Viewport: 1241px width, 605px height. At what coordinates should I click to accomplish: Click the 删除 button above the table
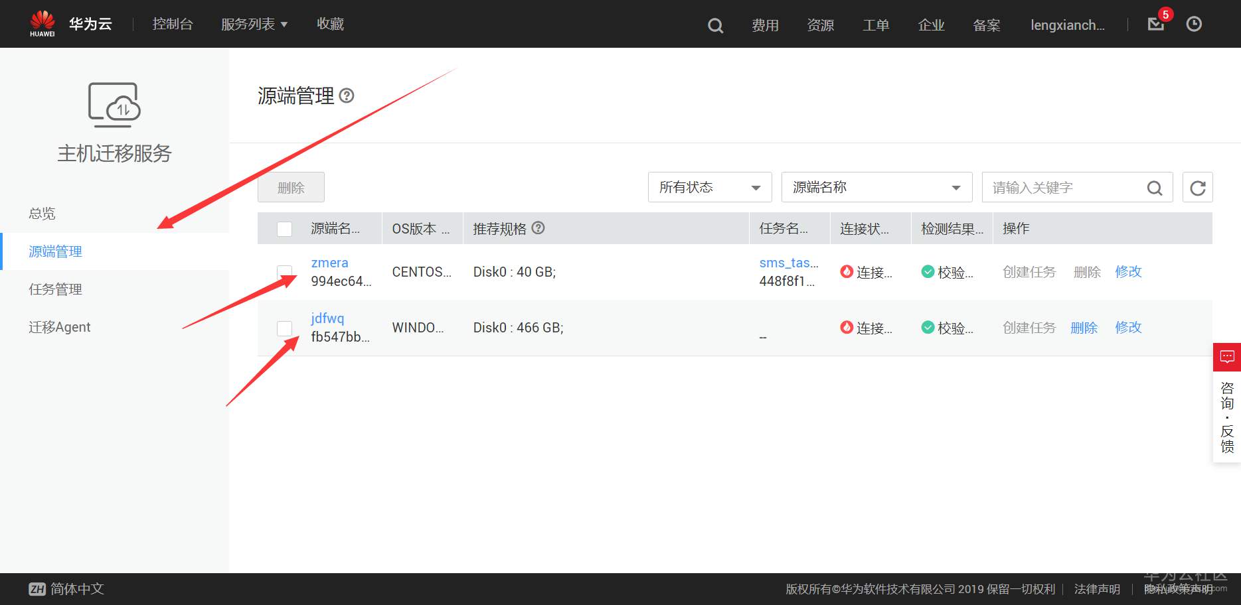click(x=291, y=187)
